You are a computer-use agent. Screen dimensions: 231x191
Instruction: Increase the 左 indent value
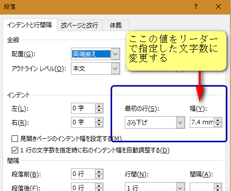99,106
